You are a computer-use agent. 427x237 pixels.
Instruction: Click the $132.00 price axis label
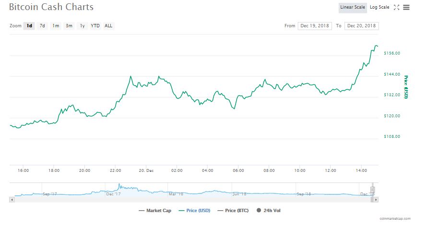point(392,95)
